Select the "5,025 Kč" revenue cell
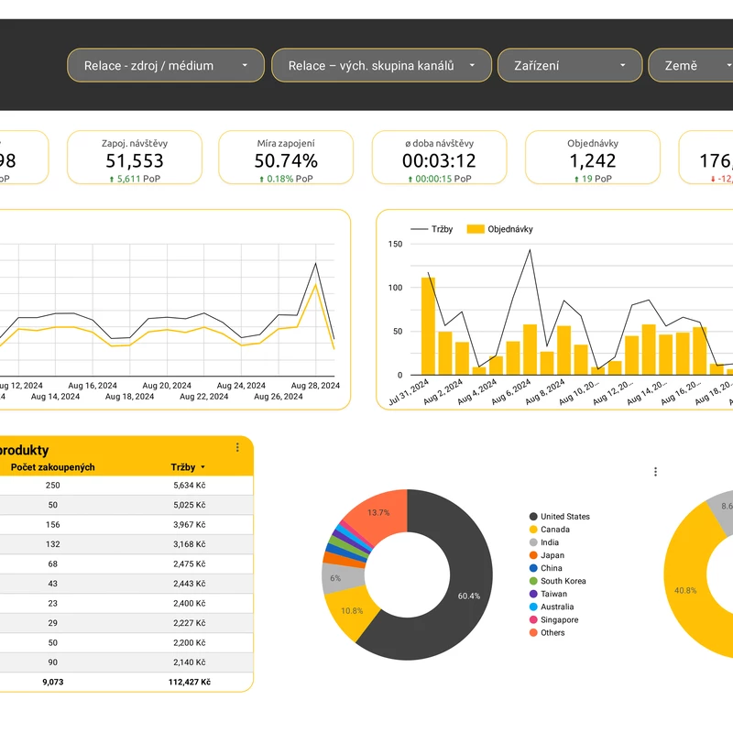This screenshot has width=733, height=733. coord(190,505)
